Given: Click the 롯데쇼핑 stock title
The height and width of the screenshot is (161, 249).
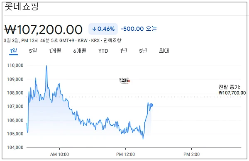Looking at the screenshot, I should [x=22, y=7].
